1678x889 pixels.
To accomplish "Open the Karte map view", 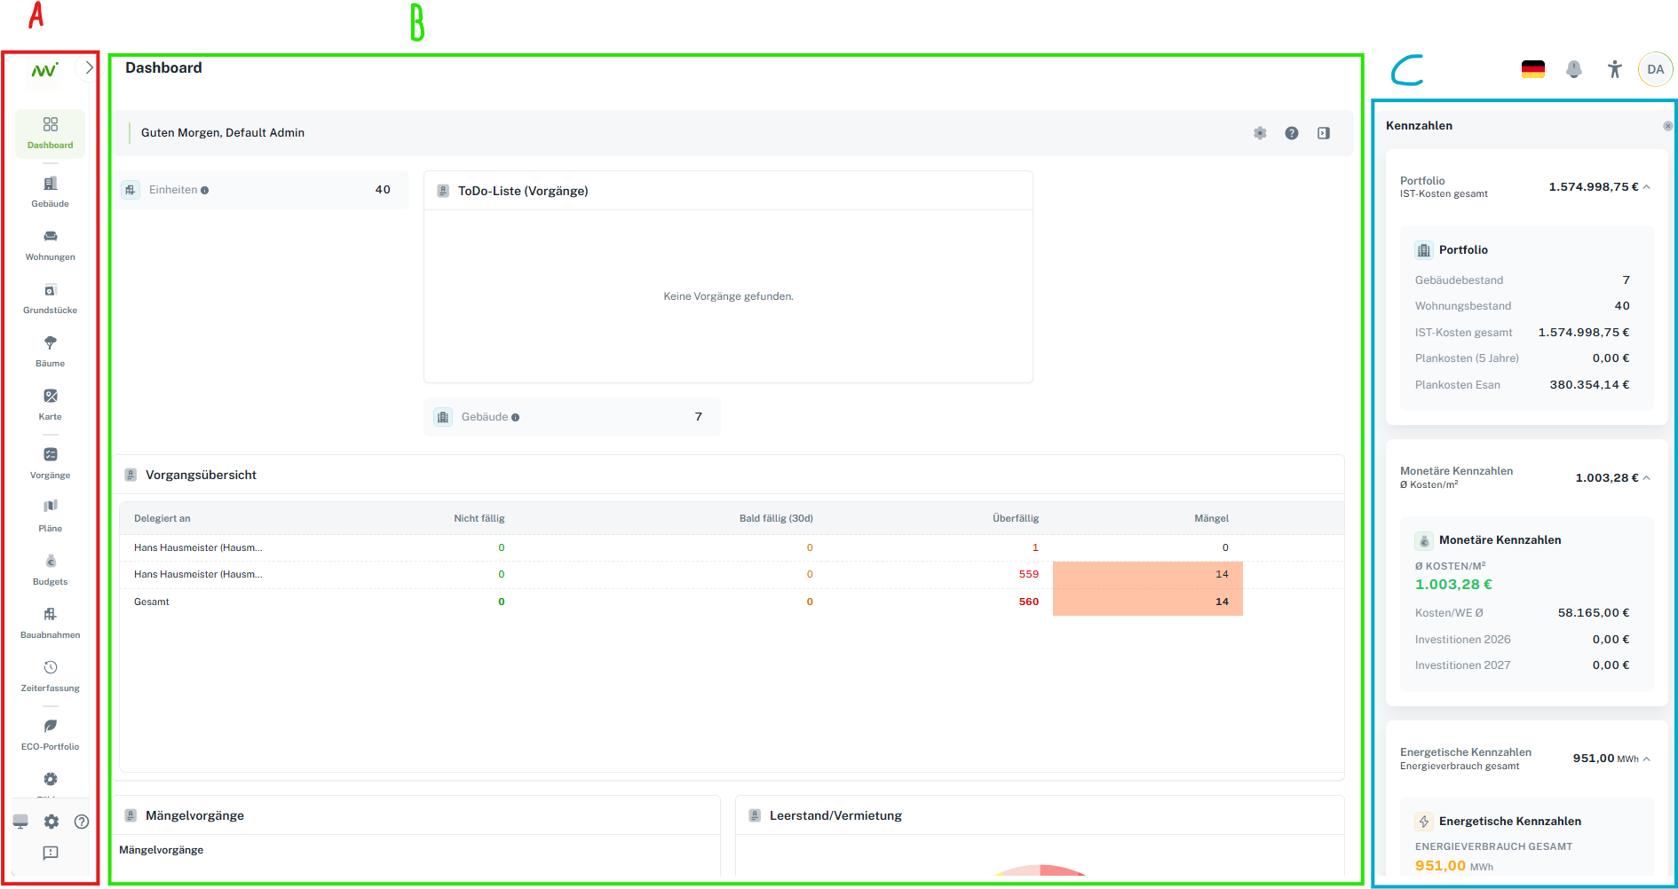I will tap(51, 405).
